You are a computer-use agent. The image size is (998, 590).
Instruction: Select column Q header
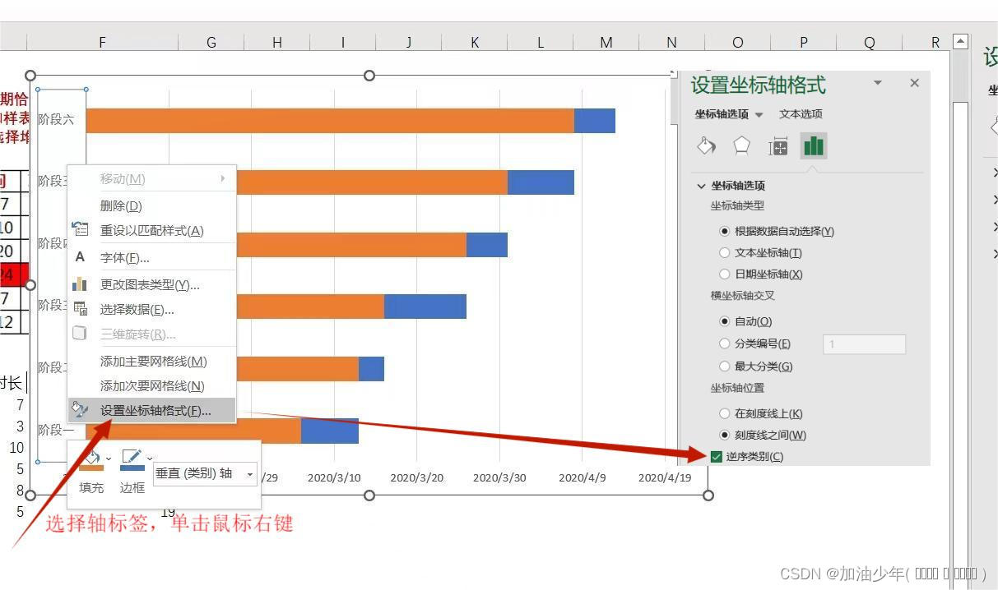click(870, 42)
